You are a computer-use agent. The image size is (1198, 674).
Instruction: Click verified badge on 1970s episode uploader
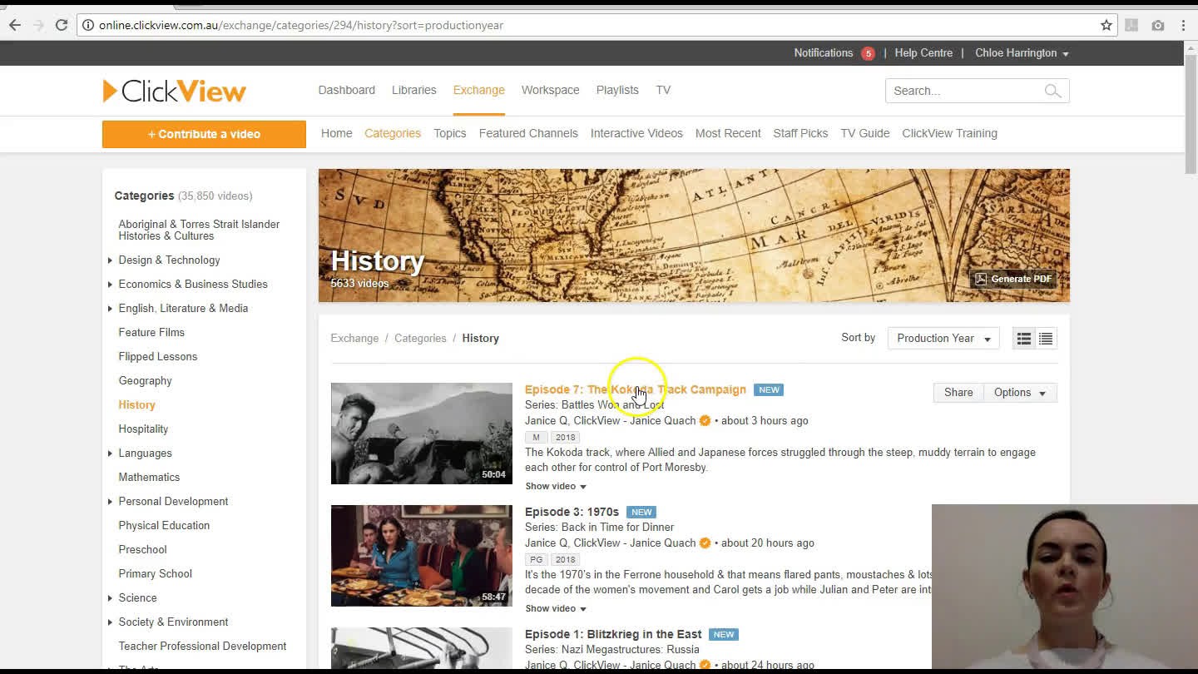[705, 543]
